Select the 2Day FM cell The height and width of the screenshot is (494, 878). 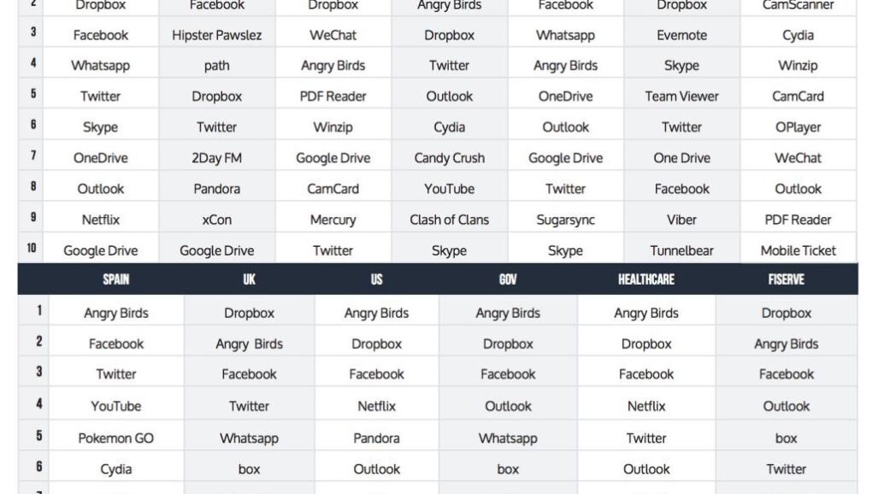[217, 158]
